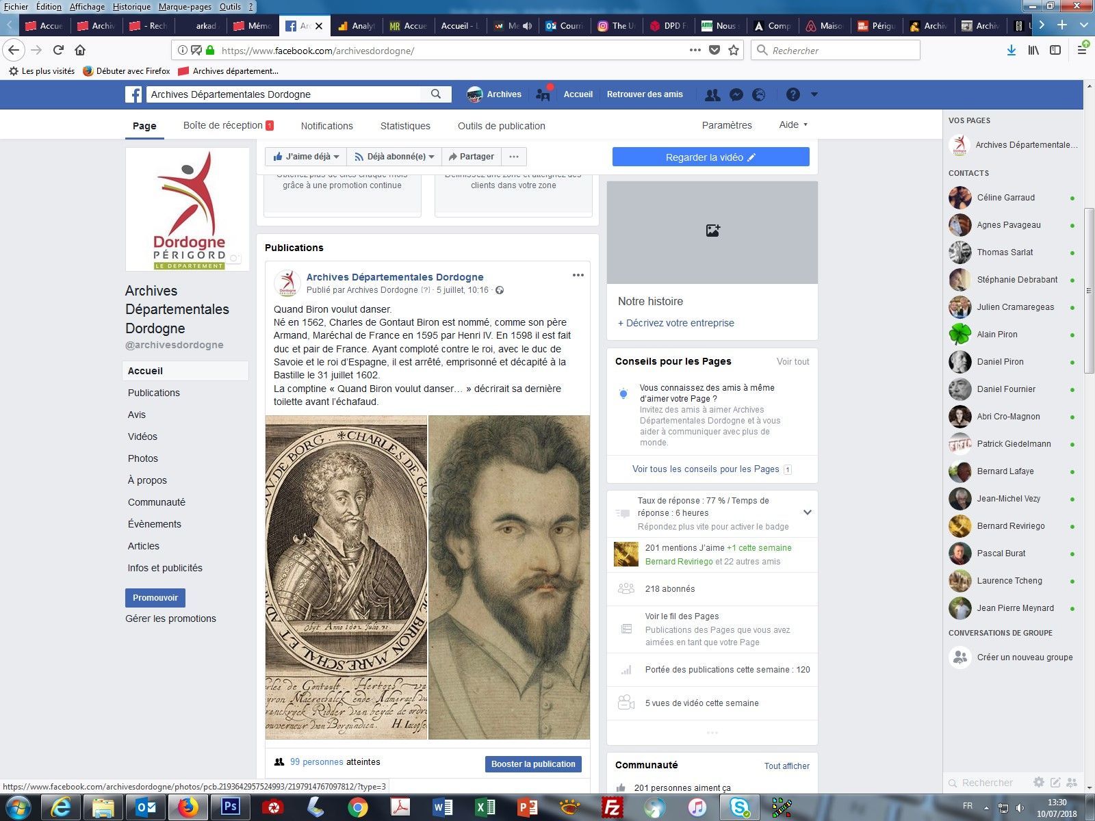Toggle the Déjà abonné(e) follow button
This screenshot has width=1095, height=821.
[x=394, y=157]
